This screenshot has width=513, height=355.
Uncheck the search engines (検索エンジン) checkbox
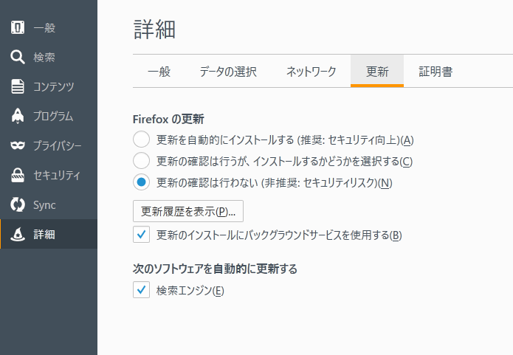point(141,290)
